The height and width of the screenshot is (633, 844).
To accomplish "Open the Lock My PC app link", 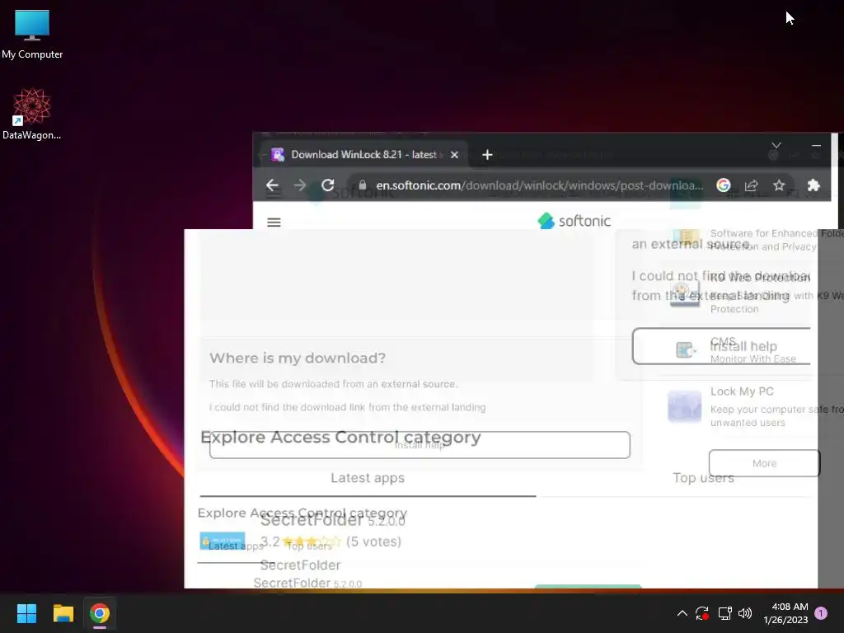I will point(742,392).
